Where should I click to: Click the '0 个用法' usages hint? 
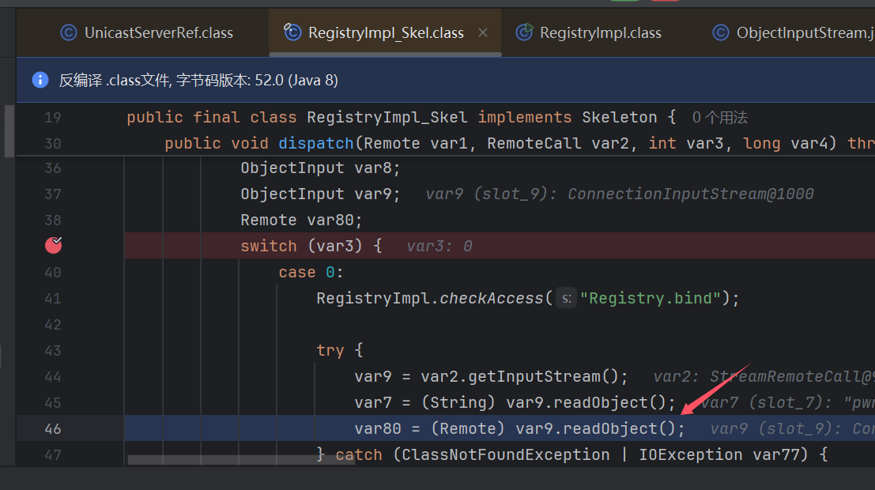[x=719, y=118]
